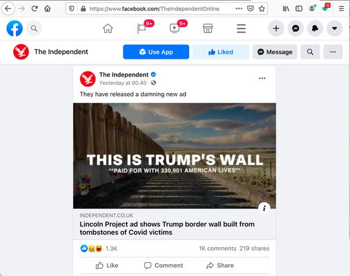
Task: Open Facebook Home feed icon
Action: click(108, 28)
